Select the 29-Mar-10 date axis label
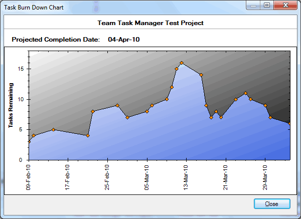301x219 pixels. tap(265, 177)
